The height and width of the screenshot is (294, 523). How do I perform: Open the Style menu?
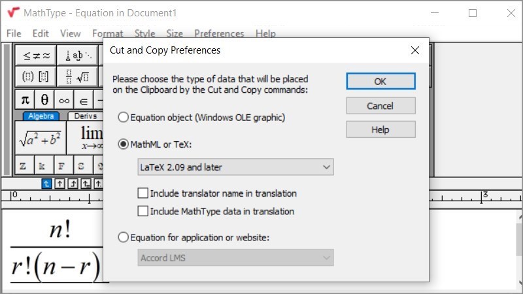point(144,33)
